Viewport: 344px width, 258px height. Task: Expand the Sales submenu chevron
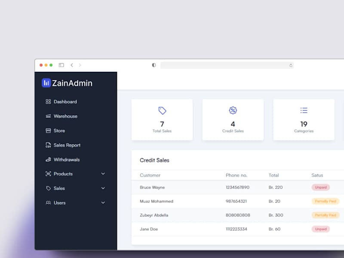pos(103,188)
